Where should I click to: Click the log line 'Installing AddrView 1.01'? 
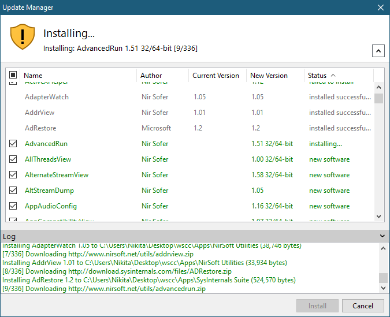click(x=144, y=263)
